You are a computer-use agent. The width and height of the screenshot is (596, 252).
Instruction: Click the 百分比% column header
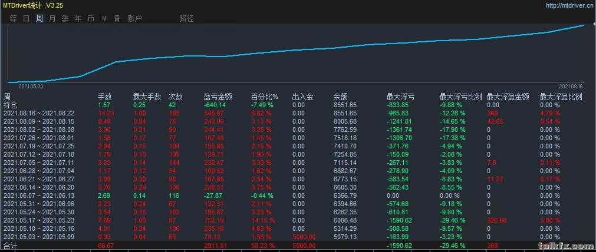pyautogui.click(x=265, y=97)
